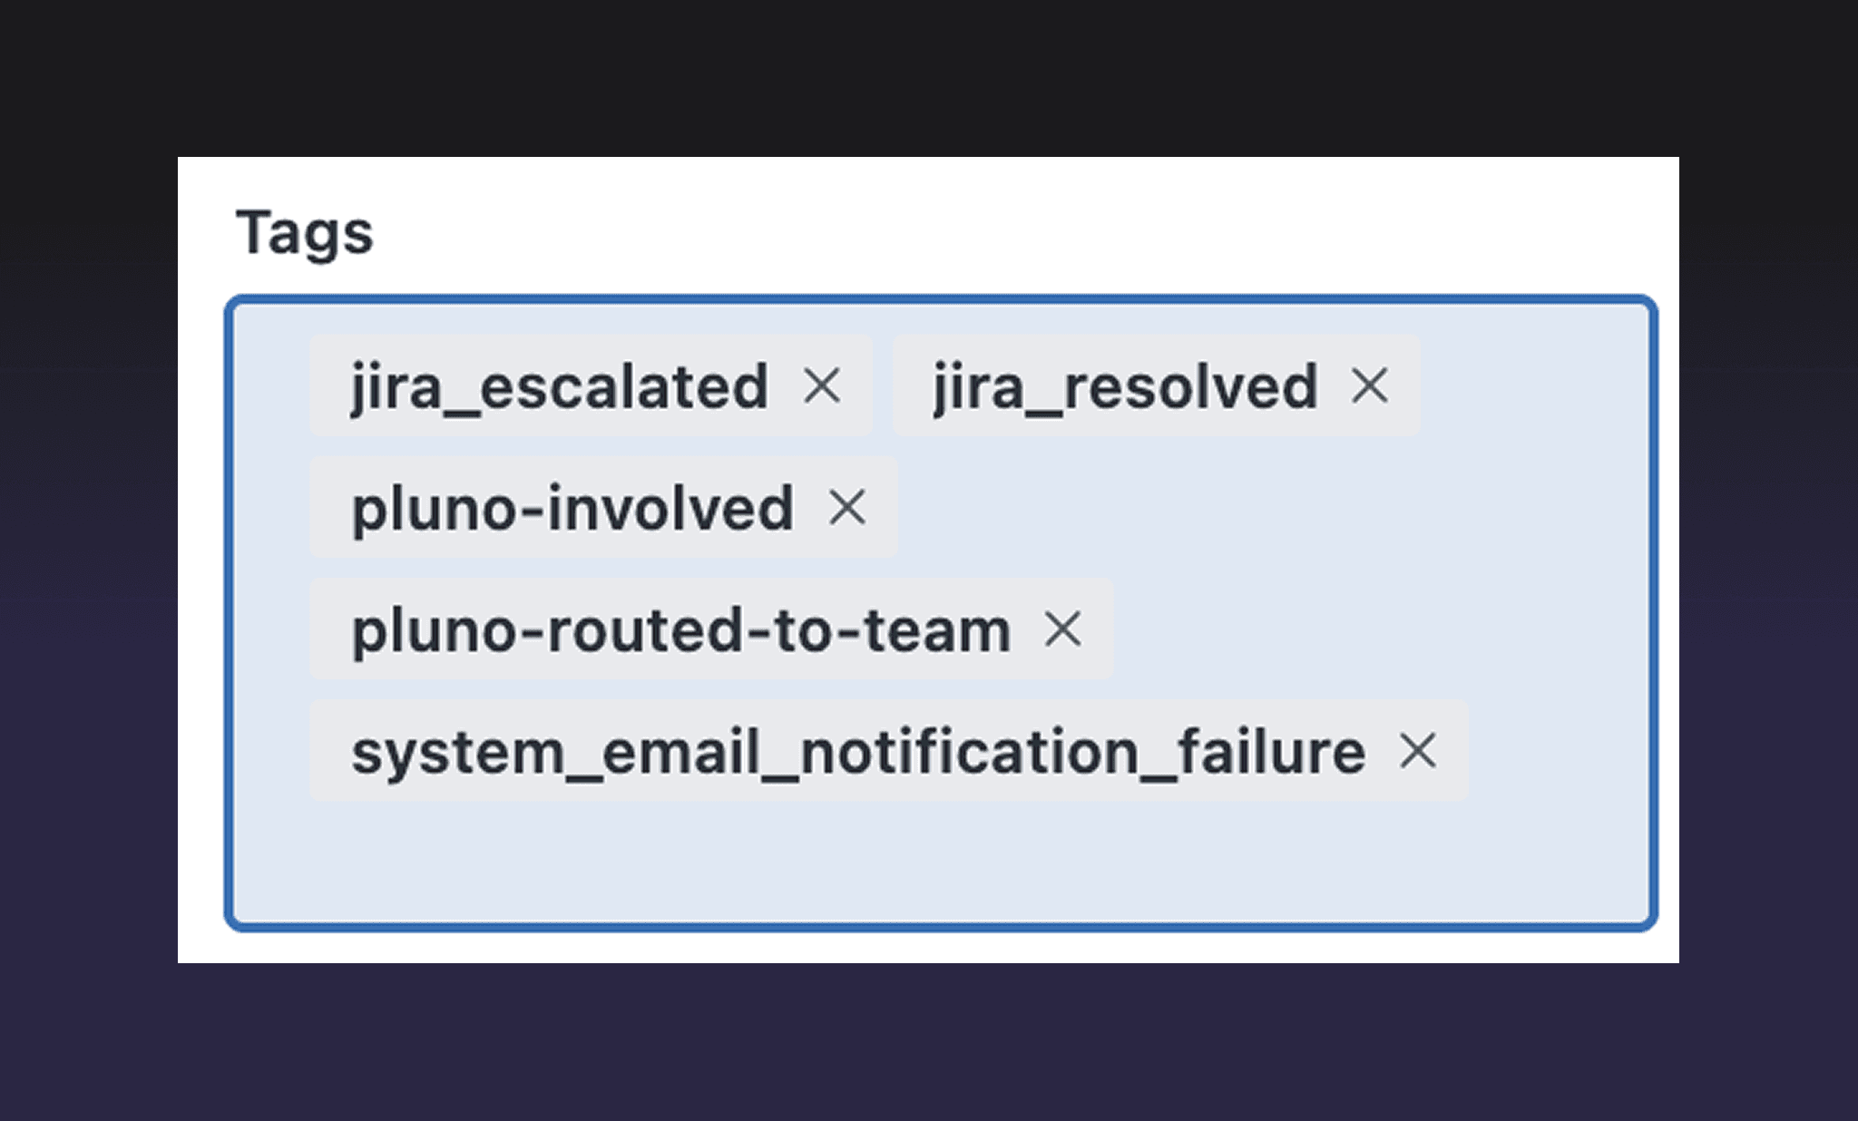The image size is (1858, 1121).
Task: Select the pluno-involved tag label
Action: 572,508
